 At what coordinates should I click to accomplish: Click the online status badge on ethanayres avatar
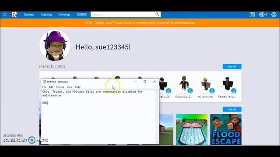click(x=212, y=91)
